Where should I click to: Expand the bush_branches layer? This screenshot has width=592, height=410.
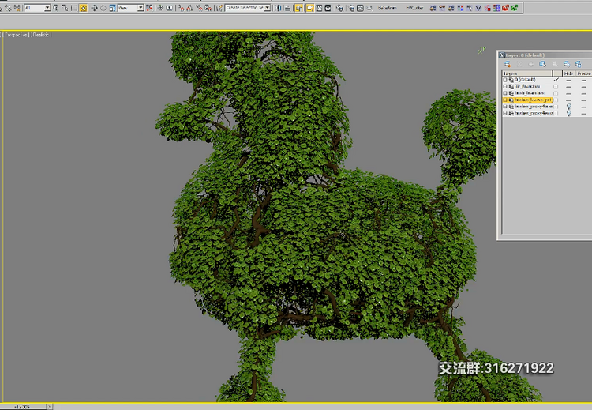point(505,93)
